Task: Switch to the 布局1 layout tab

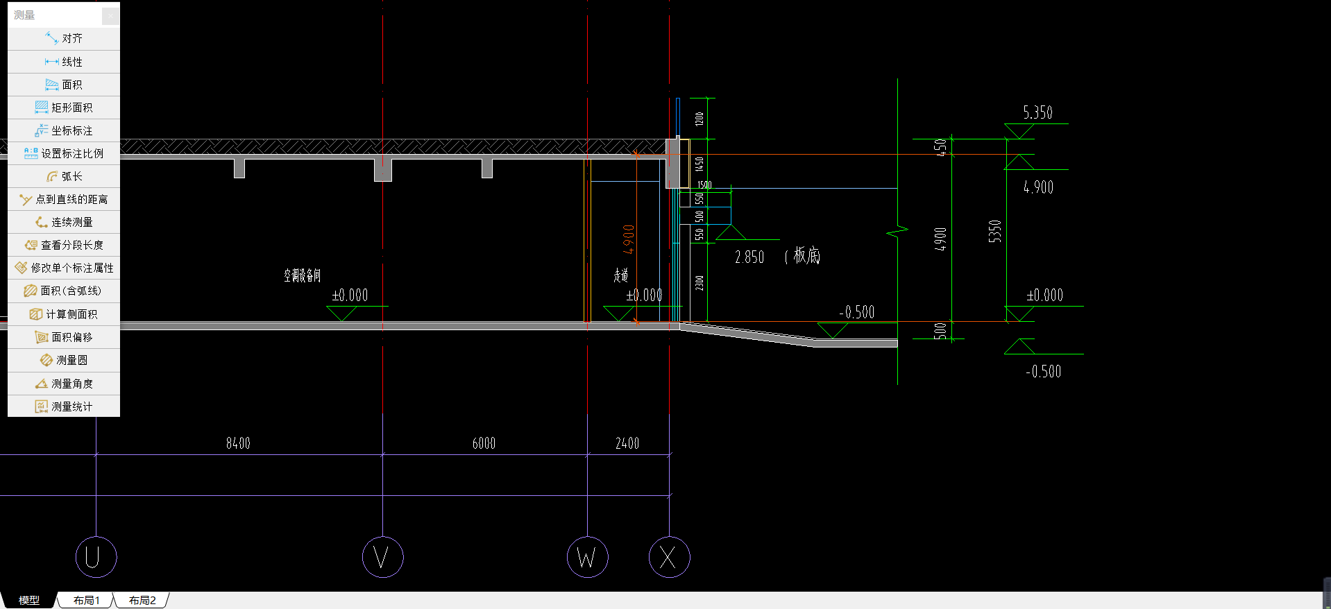Action: [x=87, y=600]
